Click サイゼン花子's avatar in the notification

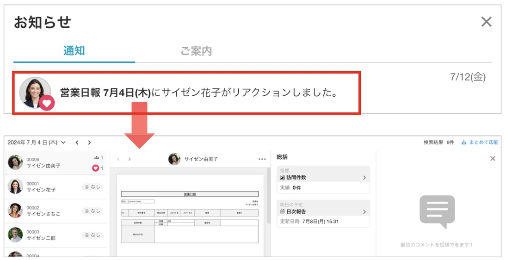click(x=35, y=92)
